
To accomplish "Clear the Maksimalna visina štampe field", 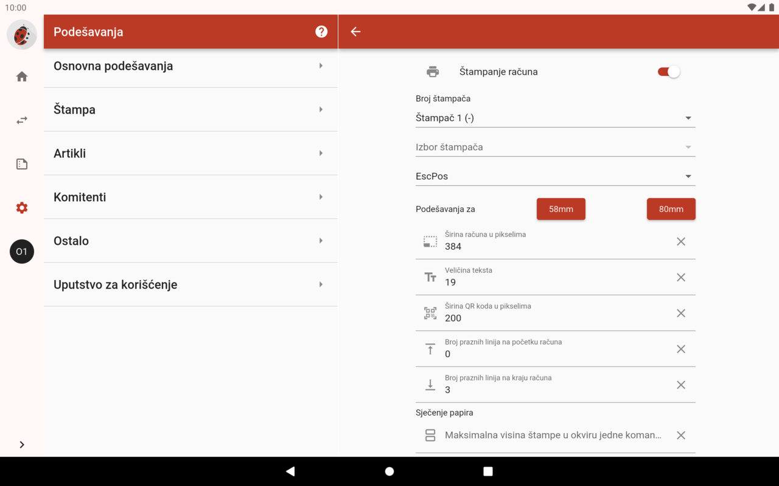I will [681, 436].
